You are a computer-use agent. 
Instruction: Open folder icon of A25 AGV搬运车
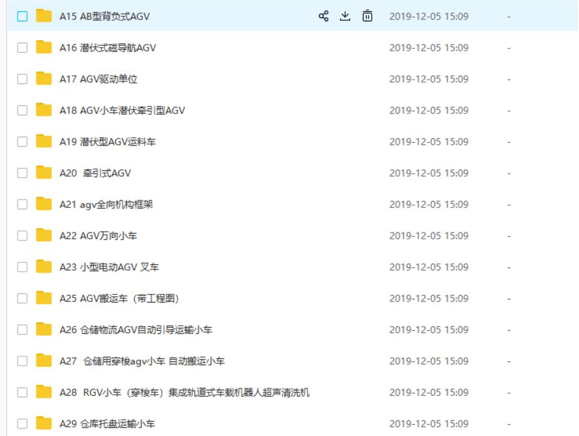tap(44, 298)
